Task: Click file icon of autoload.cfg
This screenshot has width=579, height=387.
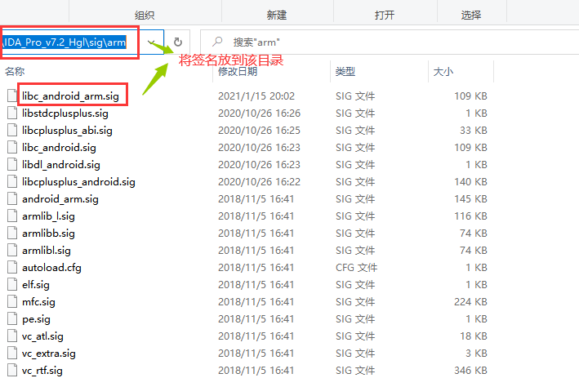Action: pos(12,267)
